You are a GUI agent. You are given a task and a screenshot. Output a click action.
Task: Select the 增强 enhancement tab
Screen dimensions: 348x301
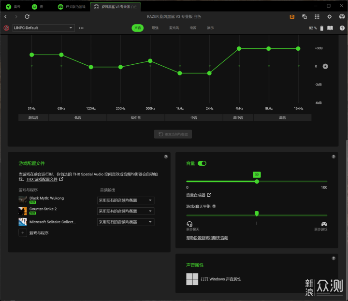pos(155,28)
